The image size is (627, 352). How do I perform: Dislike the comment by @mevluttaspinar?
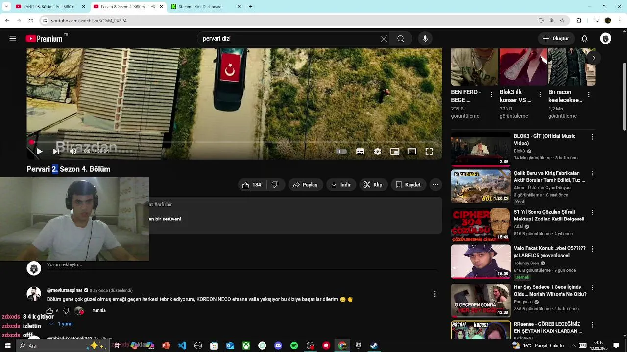point(67,311)
